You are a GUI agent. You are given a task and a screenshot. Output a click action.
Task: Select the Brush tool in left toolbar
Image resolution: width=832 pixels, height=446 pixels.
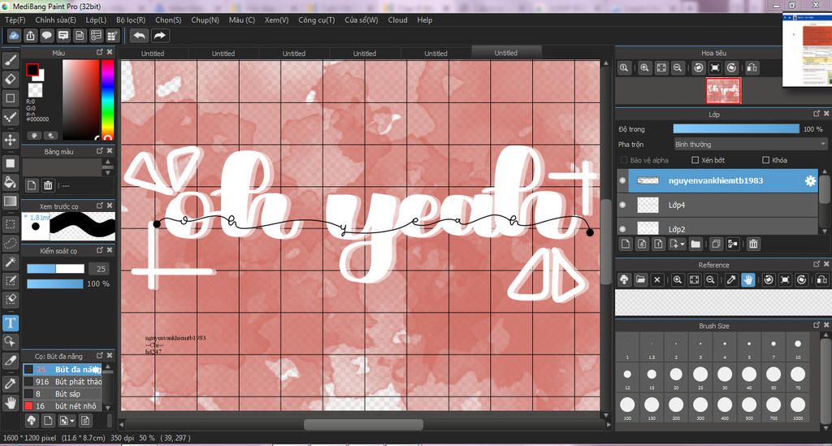click(10, 60)
